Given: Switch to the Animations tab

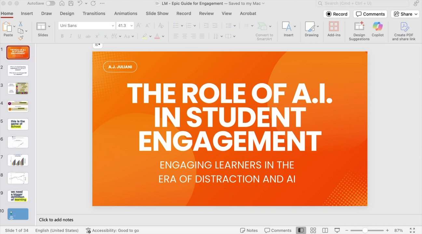Looking at the screenshot, I should (126, 13).
